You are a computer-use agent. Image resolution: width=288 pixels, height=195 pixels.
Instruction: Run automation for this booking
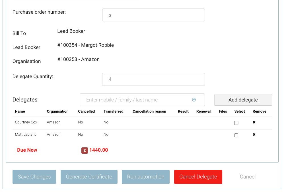pos(145,177)
